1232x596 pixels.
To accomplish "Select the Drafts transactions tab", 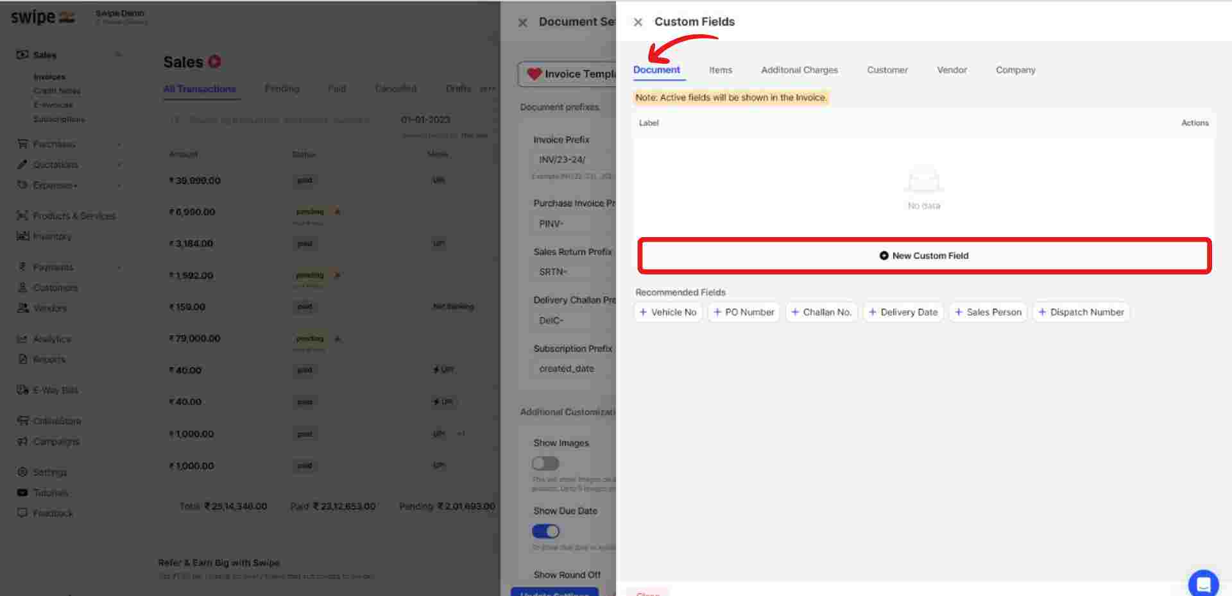I will point(458,88).
